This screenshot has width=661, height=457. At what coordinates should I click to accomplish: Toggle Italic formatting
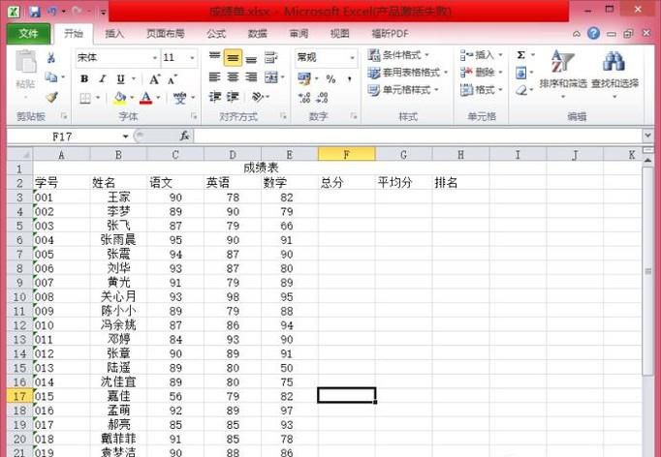102,78
